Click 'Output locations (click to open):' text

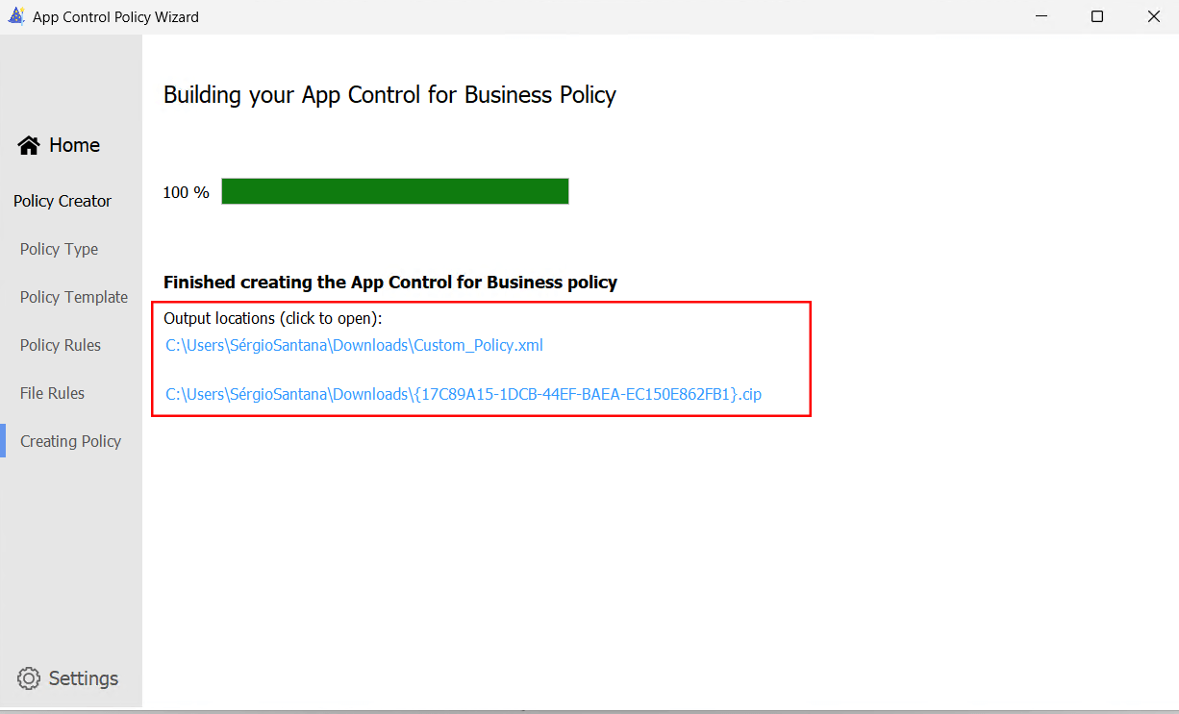click(273, 318)
